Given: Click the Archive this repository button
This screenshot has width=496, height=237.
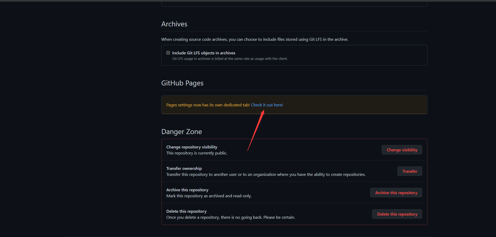Looking at the screenshot, I should point(396,193).
